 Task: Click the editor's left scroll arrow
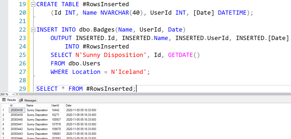coord(16,94)
